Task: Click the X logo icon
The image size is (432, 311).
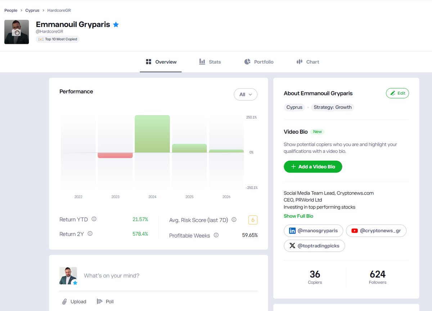Action: point(292,246)
